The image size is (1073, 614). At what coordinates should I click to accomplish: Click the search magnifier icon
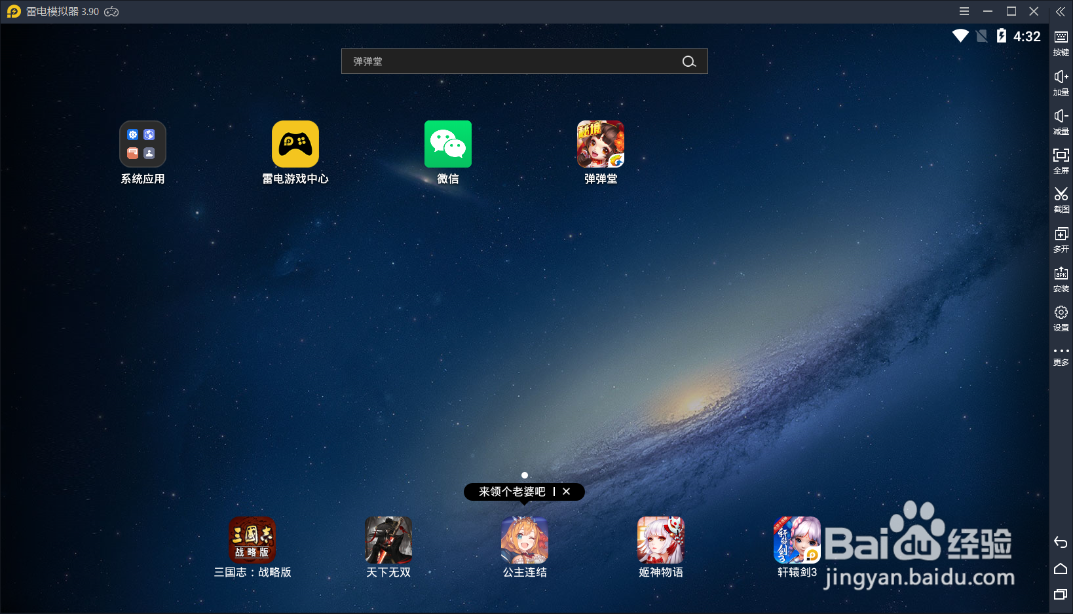(689, 62)
